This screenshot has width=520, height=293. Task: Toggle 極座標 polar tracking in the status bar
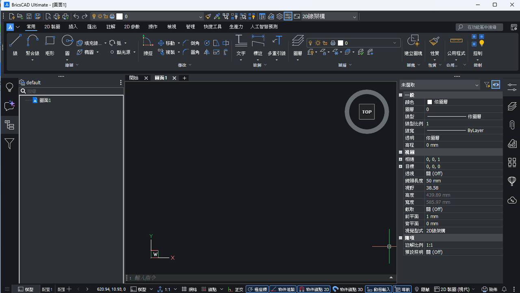pyautogui.click(x=257, y=289)
